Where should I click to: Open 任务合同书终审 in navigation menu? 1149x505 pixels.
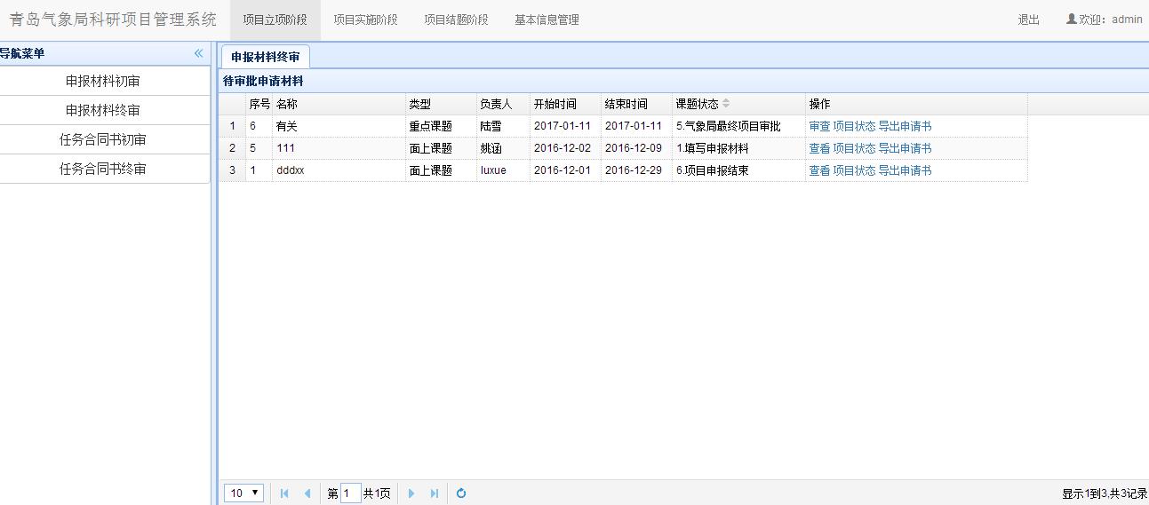[x=103, y=169]
